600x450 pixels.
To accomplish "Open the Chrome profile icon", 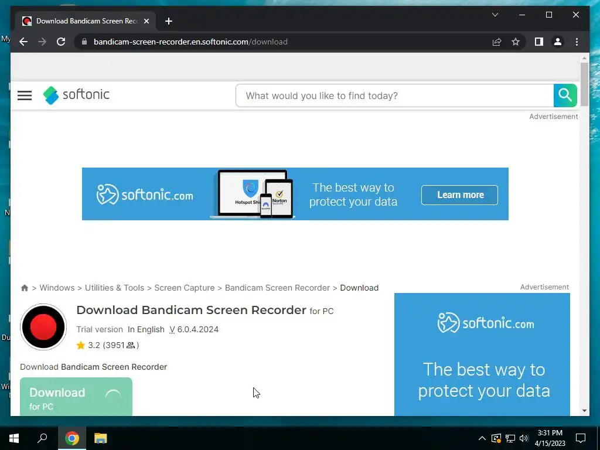I will [x=558, y=42].
